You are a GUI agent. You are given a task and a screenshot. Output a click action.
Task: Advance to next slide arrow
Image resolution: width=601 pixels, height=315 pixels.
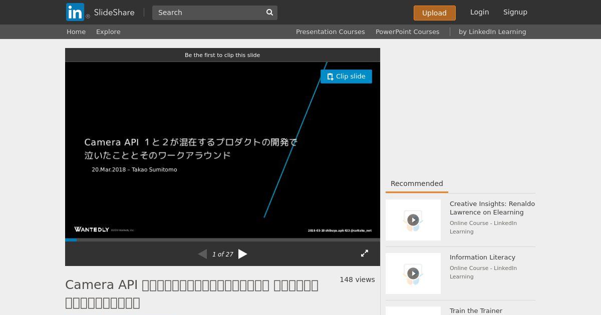(x=243, y=254)
